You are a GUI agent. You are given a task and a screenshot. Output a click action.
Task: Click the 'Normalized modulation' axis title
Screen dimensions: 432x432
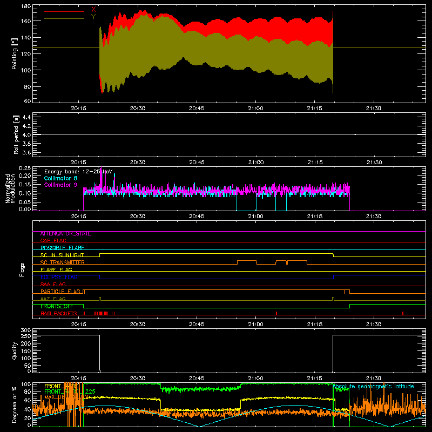tap(10, 188)
